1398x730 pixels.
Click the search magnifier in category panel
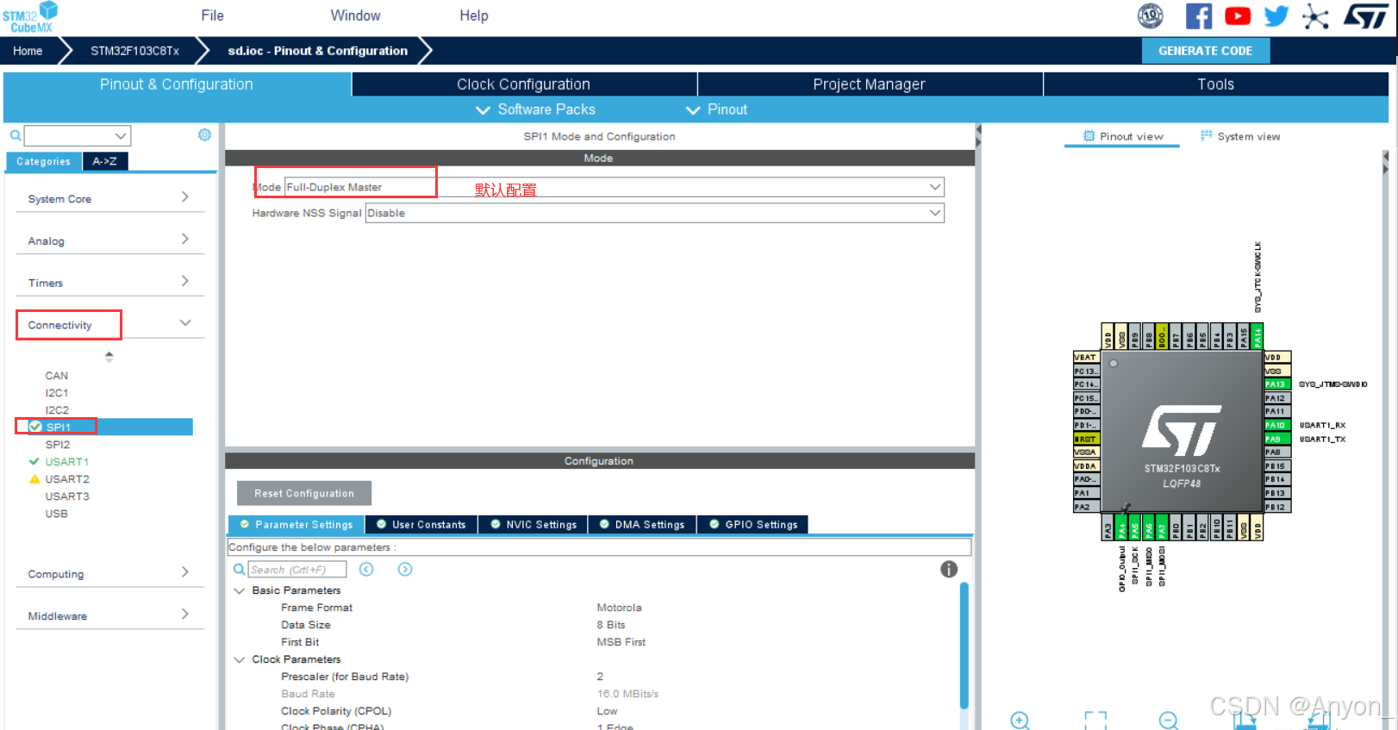point(16,135)
